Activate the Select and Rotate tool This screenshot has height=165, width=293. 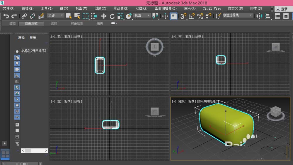coord(112,16)
